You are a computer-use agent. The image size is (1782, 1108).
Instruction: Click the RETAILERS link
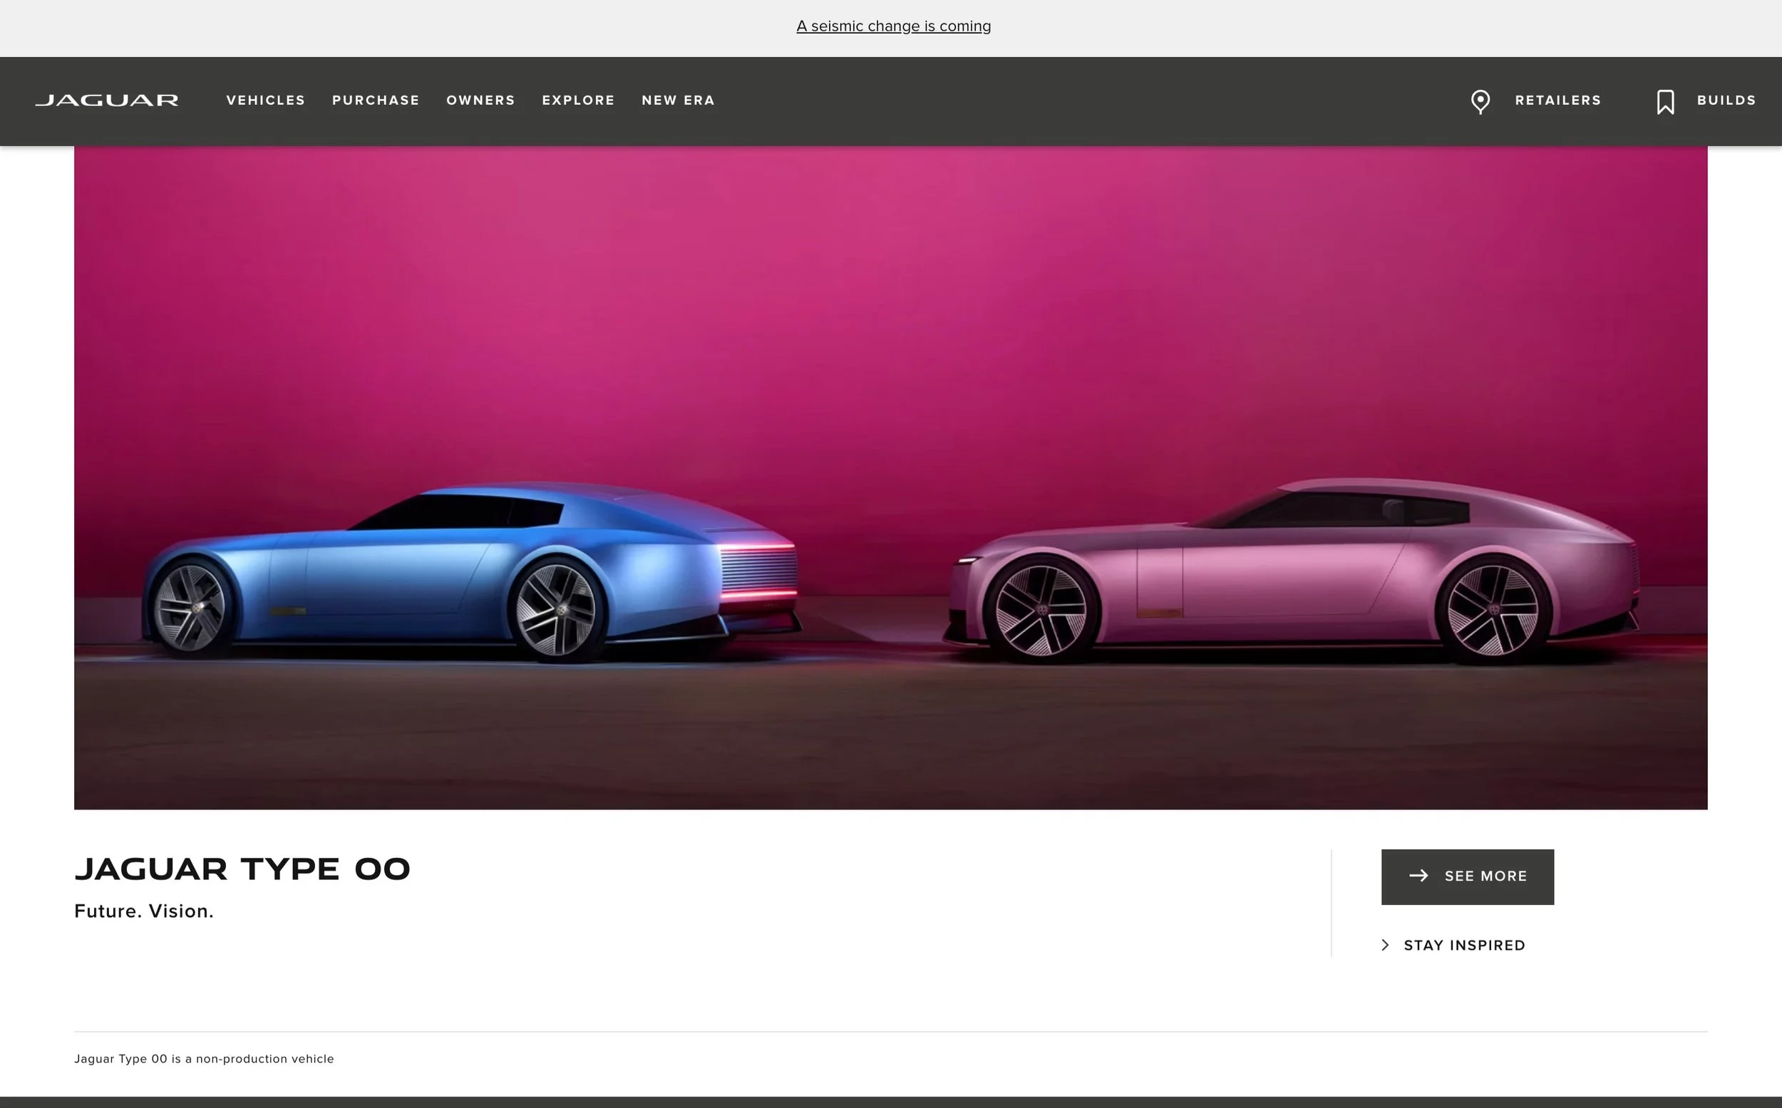point(1557,100)
